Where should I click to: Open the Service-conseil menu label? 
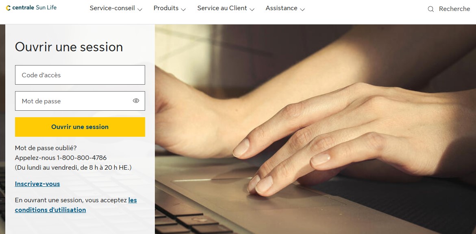(x=112, y=8)
